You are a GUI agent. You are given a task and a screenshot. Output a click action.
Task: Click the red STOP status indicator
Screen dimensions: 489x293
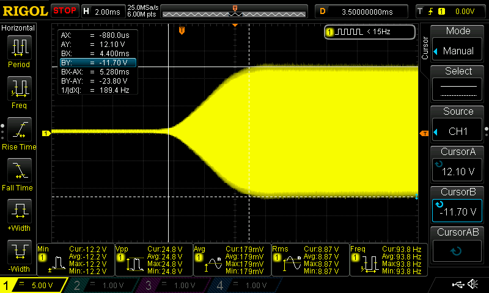65,11
